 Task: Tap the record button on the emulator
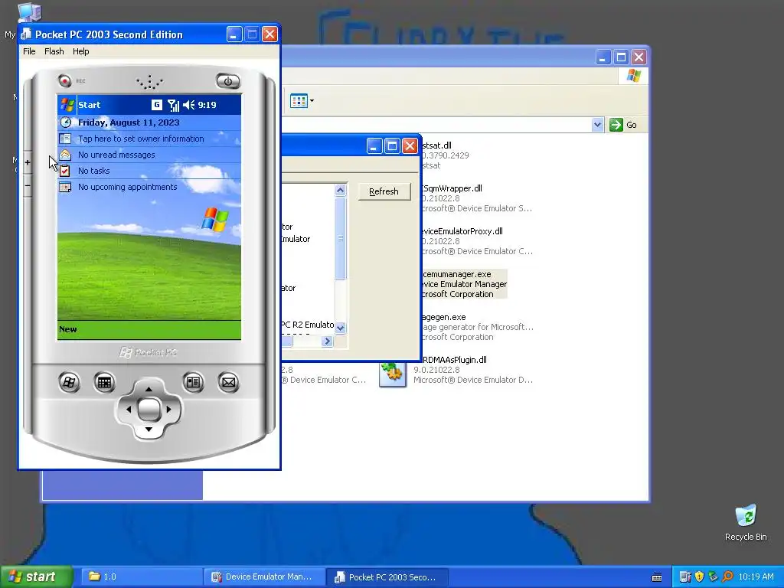(x=64, y=80)
